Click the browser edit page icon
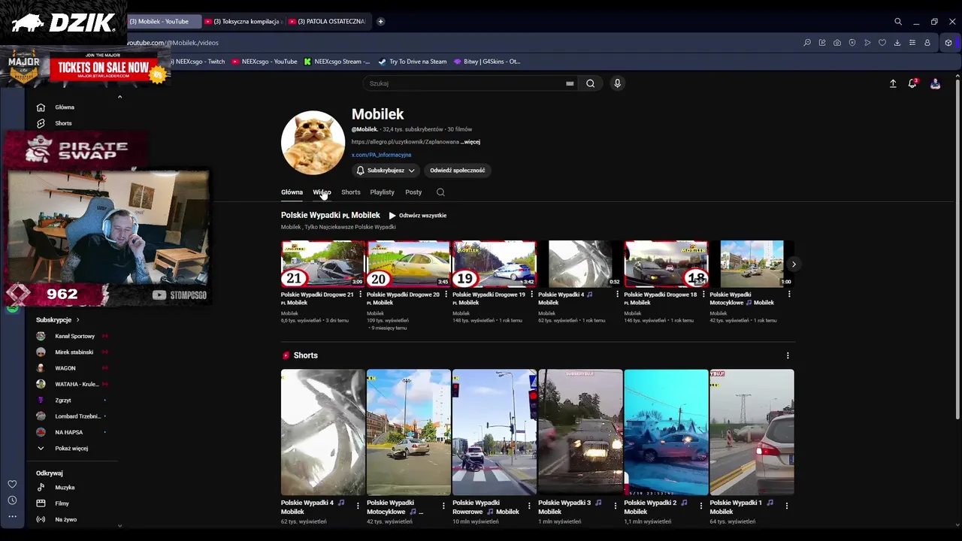 (822, 43)
